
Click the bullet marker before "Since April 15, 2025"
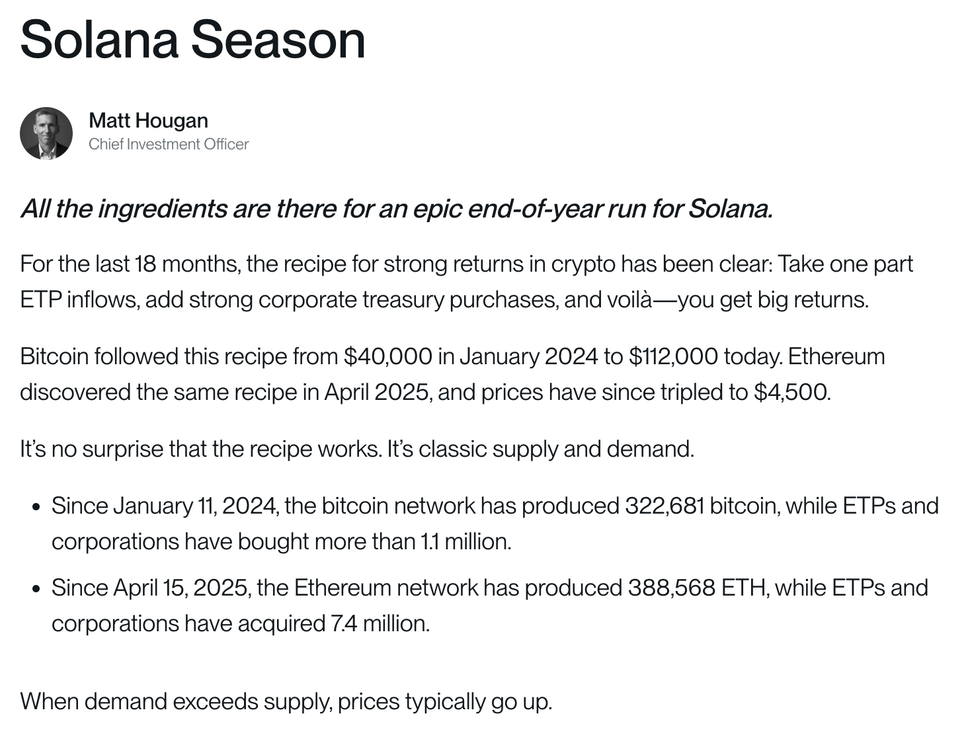click(x=36, y=590)
